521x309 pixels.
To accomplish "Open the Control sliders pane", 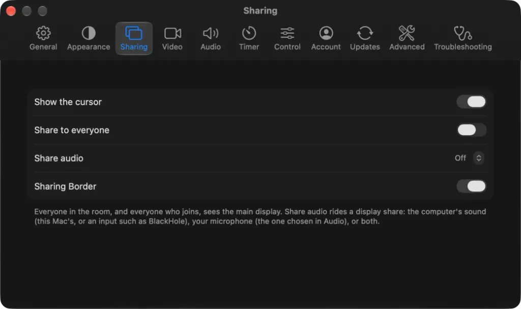I will pos(287,38).
